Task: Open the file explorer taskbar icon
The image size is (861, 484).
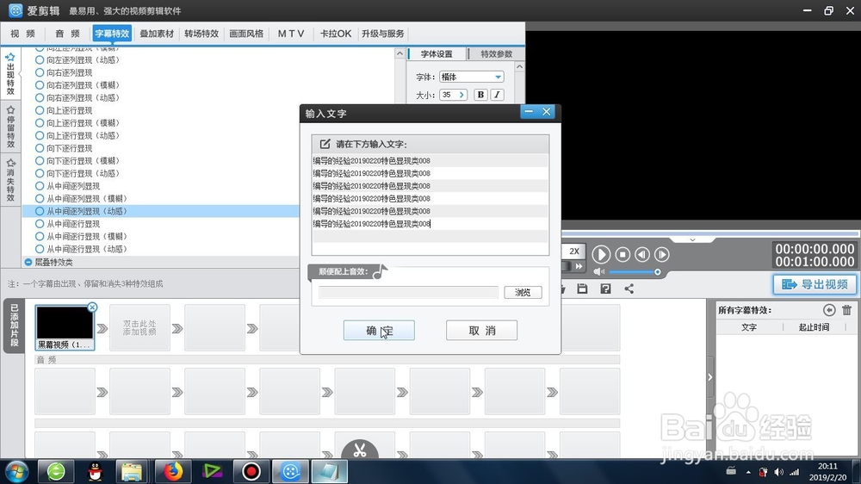Action: tap(132, 471)
